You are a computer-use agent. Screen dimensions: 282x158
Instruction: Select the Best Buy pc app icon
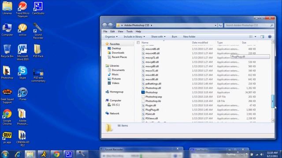(7, 137)
